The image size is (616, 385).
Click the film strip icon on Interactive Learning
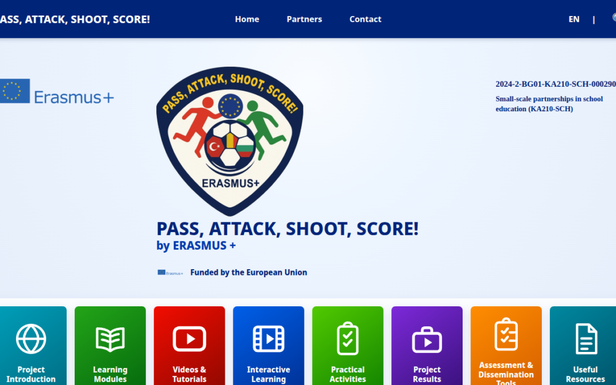(268, 339)
